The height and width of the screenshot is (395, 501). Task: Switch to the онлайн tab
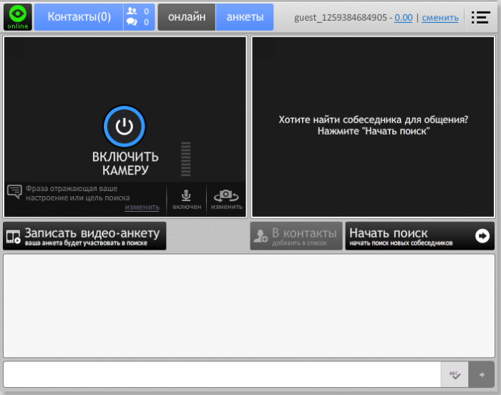pyautogui.click(x=187, y=17)
